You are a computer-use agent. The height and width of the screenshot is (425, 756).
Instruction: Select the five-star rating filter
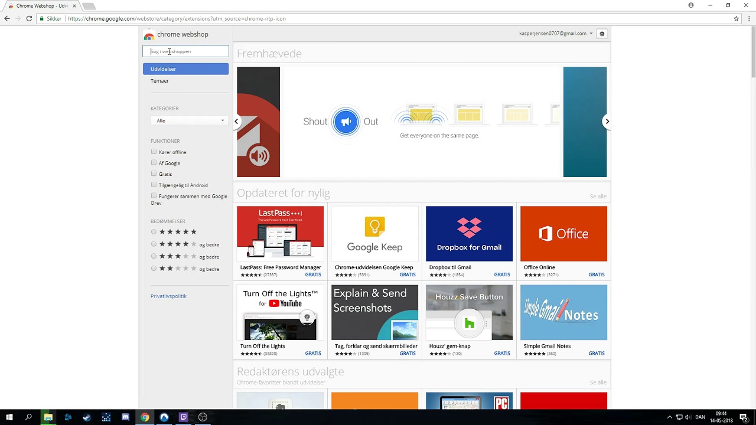[154, 232]
